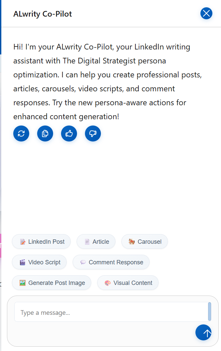Give the response a thumbs down
221x351 pixels.
tap(93, 133)
